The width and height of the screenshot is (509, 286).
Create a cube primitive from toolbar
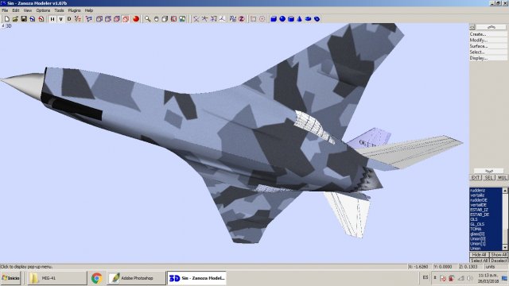[274, 19]
